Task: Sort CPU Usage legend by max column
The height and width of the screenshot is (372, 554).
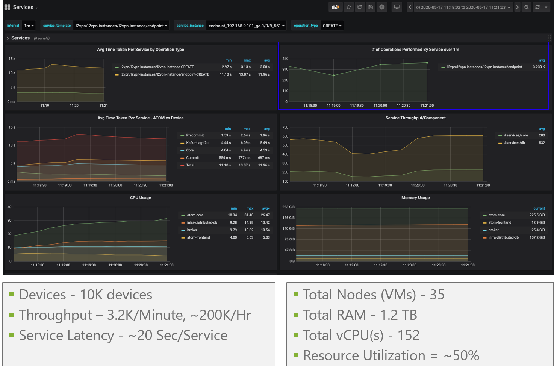Action: pos(250,209)
